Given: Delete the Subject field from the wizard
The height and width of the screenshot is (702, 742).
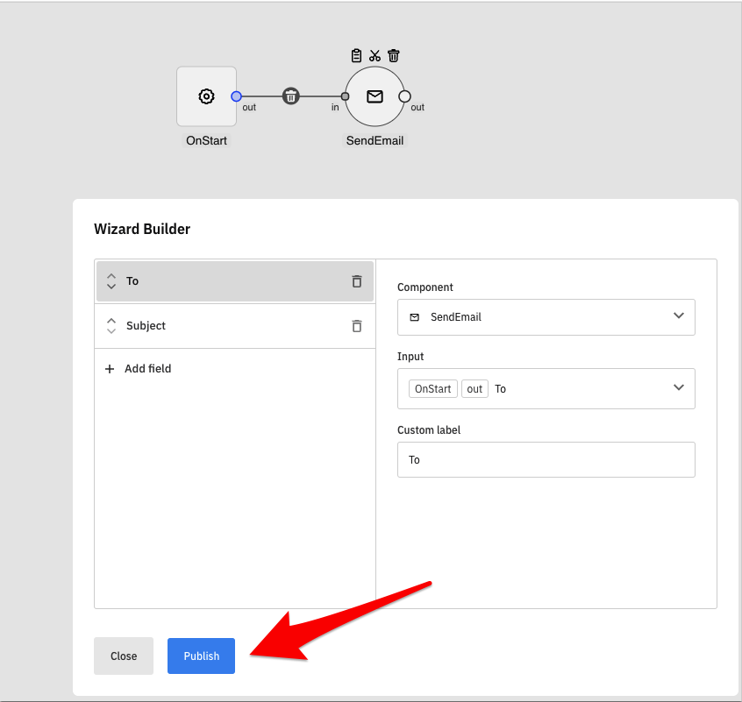Looking at the screenshot, I should click(357, 326).
